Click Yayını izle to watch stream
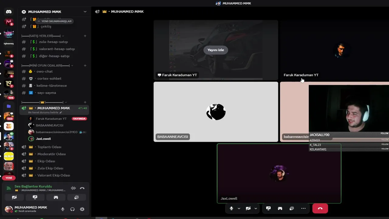 point(216,50)
